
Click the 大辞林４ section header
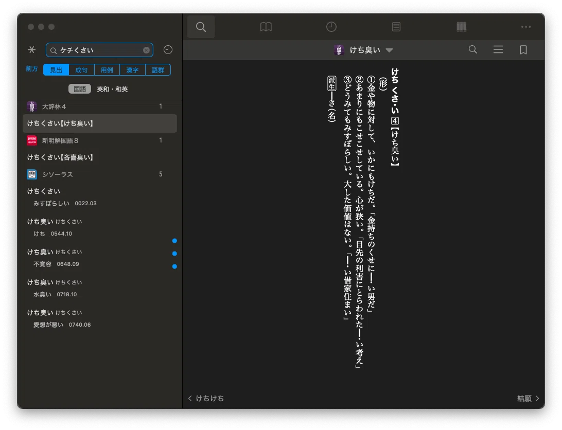point(99,106)
